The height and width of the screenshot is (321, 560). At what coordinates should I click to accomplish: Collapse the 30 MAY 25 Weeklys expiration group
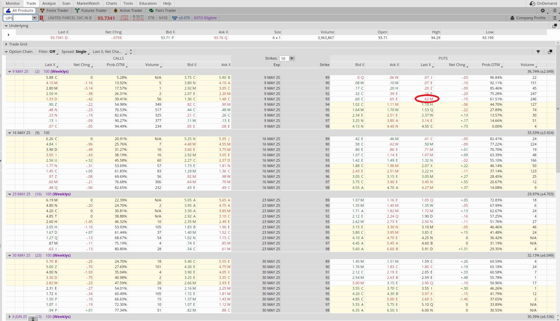[x=10, y=255]
